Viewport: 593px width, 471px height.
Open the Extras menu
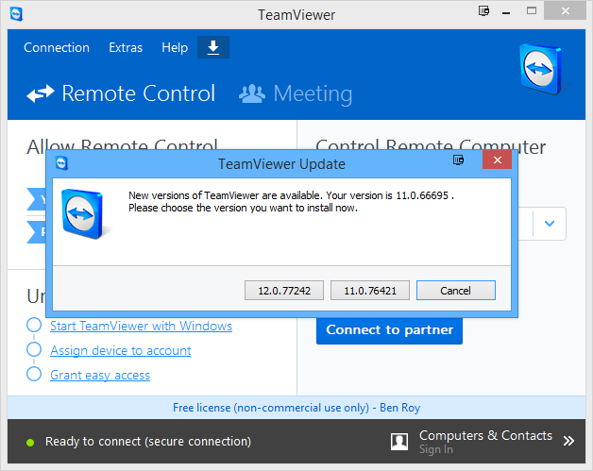[x=126, y=47]
